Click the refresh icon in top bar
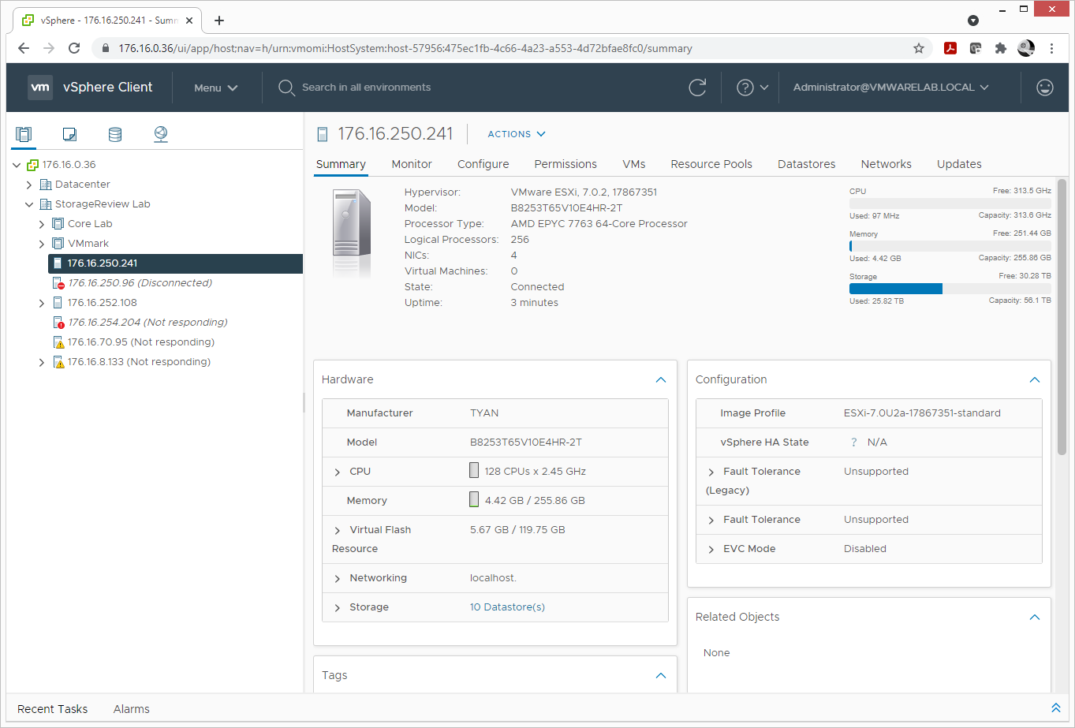1075x728 pixels. tap(697, 88)
